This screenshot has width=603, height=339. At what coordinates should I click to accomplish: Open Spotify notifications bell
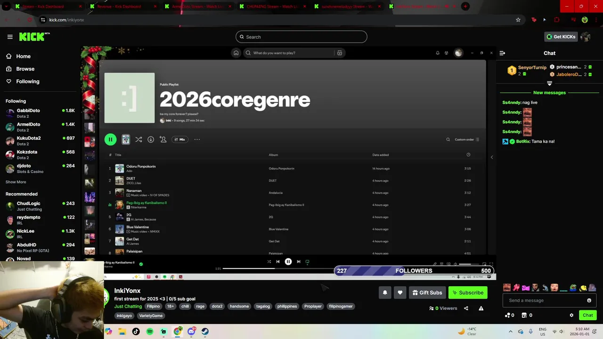point(438,53)
